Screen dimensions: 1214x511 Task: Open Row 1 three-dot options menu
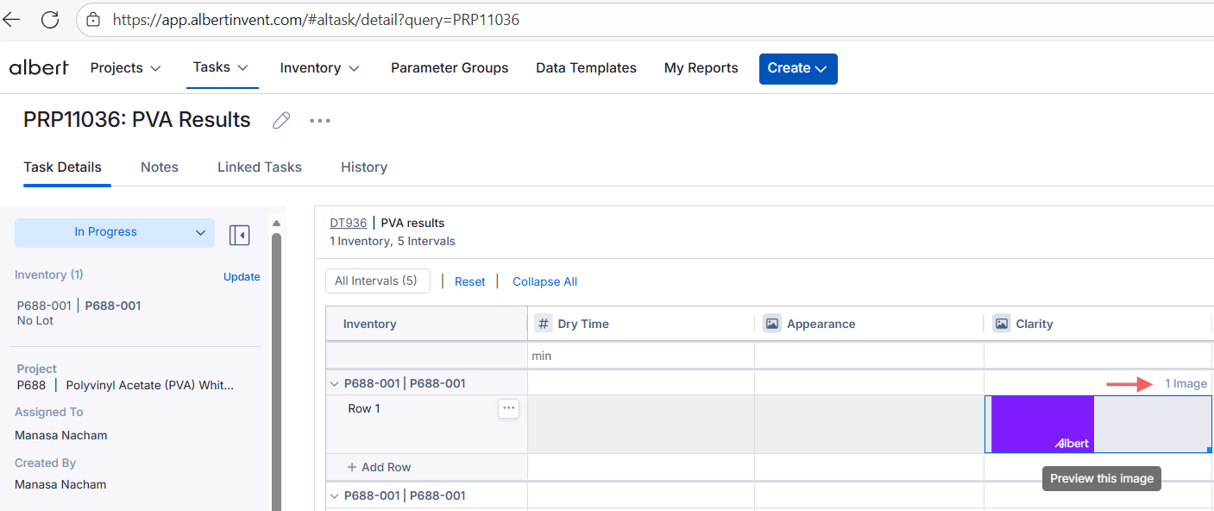(508, 409)
